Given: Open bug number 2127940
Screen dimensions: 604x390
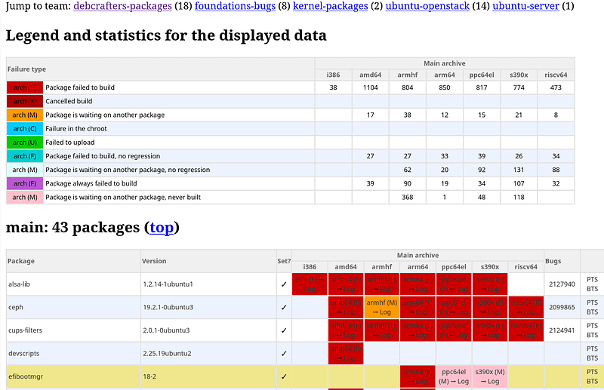Looking at the screenshot, I should pos(562,284).
